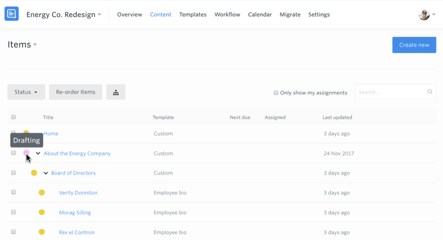Image resolution: width=443 pixels, height=240 pixels.
Task: Open the user avatar menu
Action: click(x=424, y=15)
